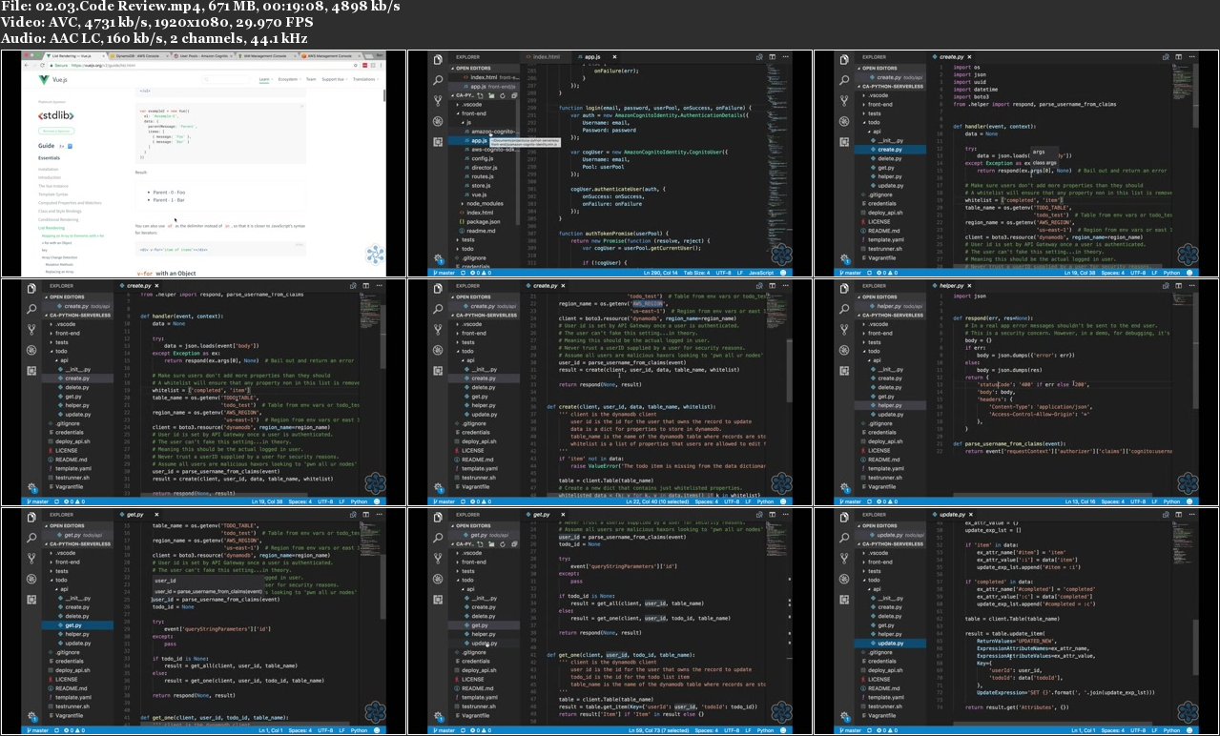The image size is (1220, 736).
Task: Open the Debug view in the app.js frame
Action: [438, 121]
